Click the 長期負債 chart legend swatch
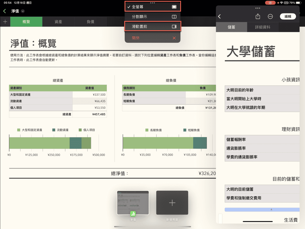 click(147, 130)
